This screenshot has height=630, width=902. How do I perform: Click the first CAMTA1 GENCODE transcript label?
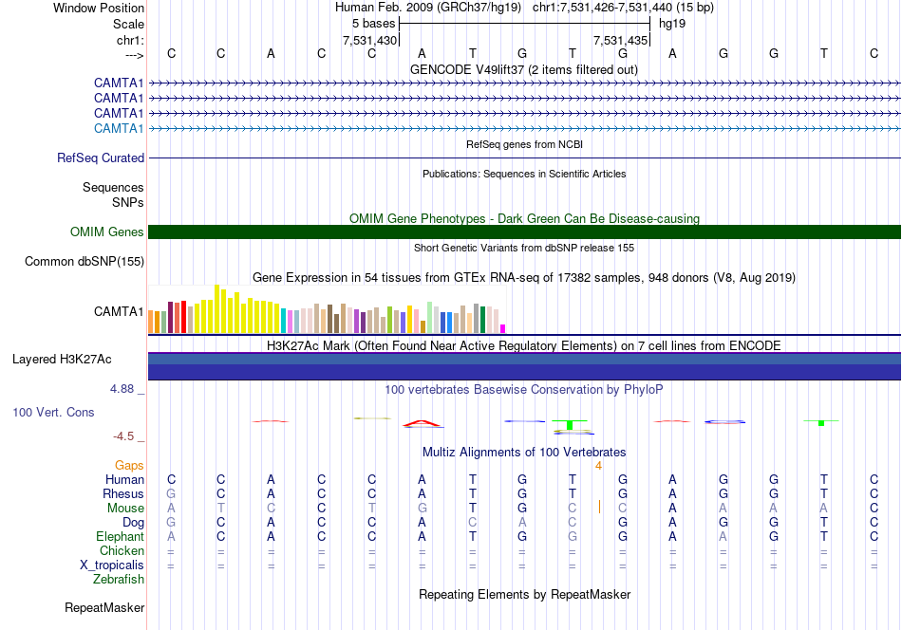click(119, 83)
